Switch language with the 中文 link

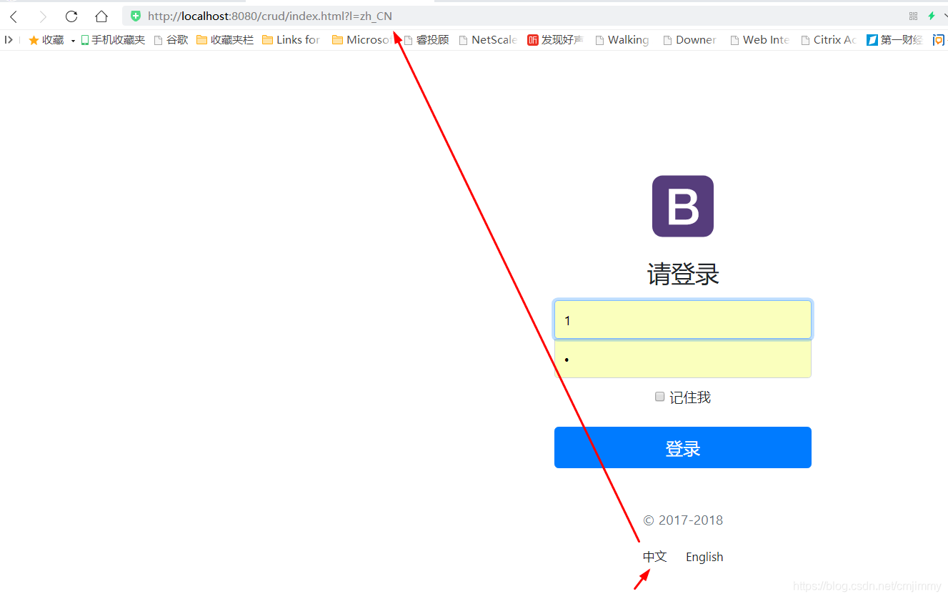(x=655, y=557)
